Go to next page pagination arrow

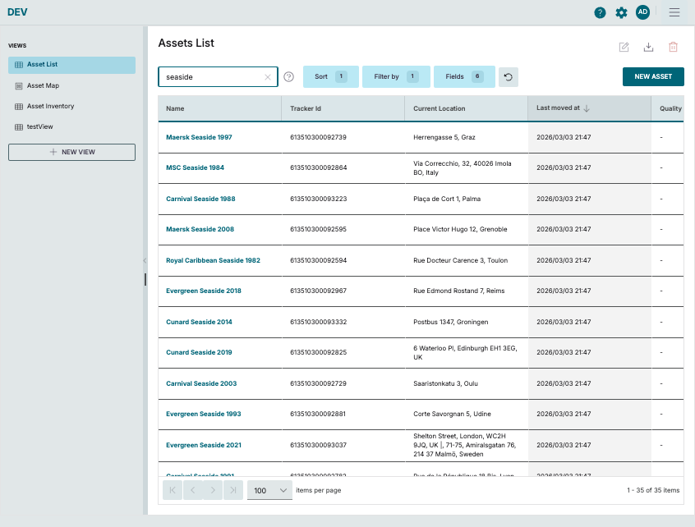coord(213,490)
